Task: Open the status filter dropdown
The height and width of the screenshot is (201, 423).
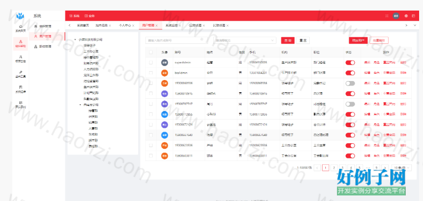Action: [x=245, y=41]
